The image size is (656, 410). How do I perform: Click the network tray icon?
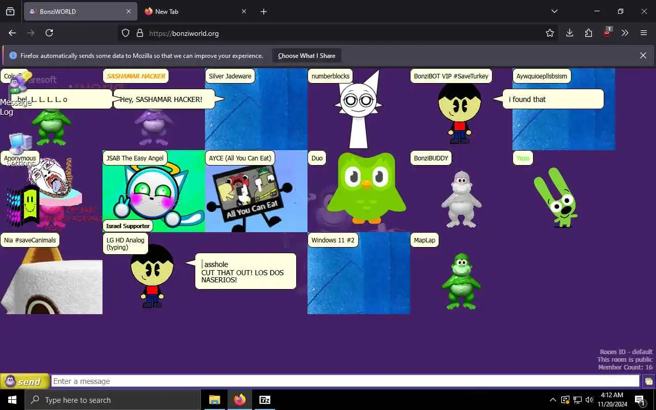coord(577,400)
